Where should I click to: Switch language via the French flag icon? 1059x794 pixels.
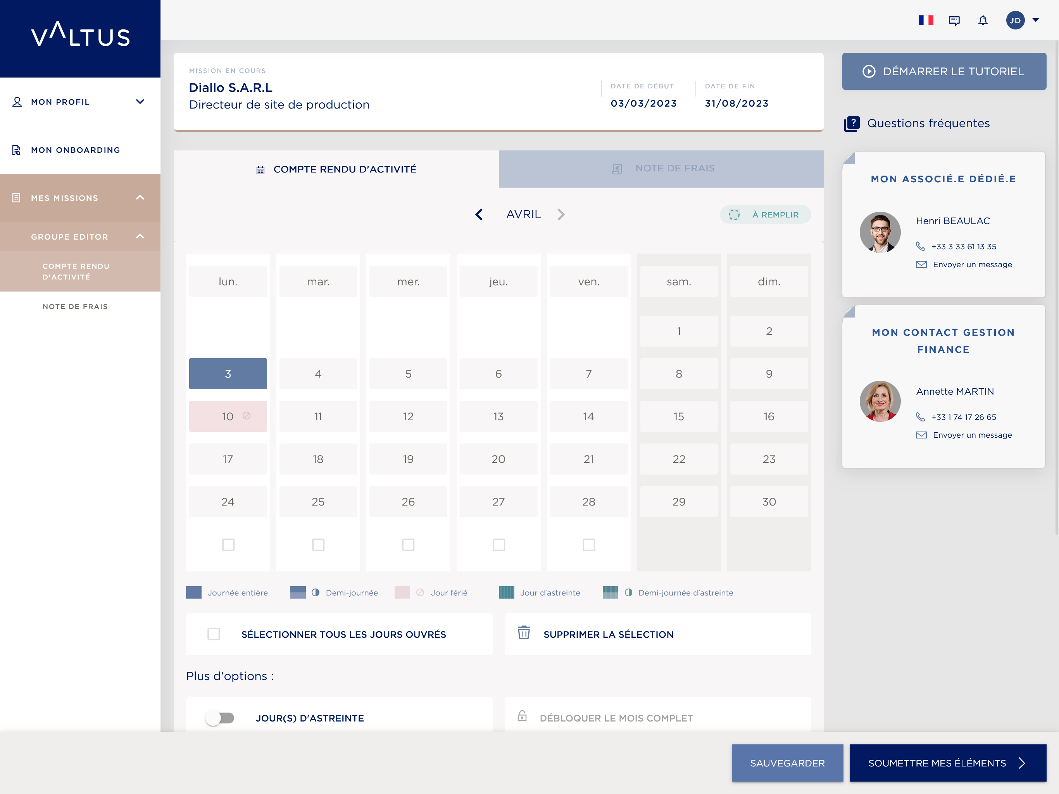click(925, 20)
